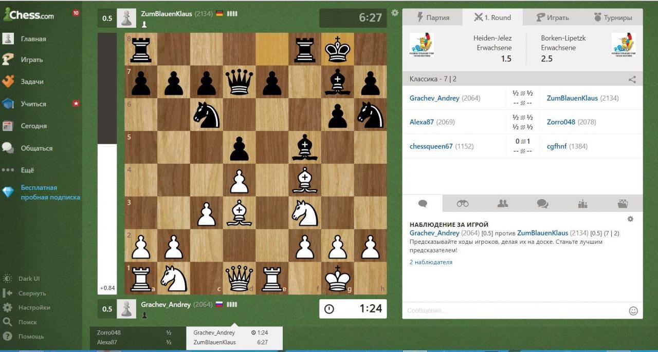Click the black bishop on f5
Screen dimensions: 658x352
[305, 147]
